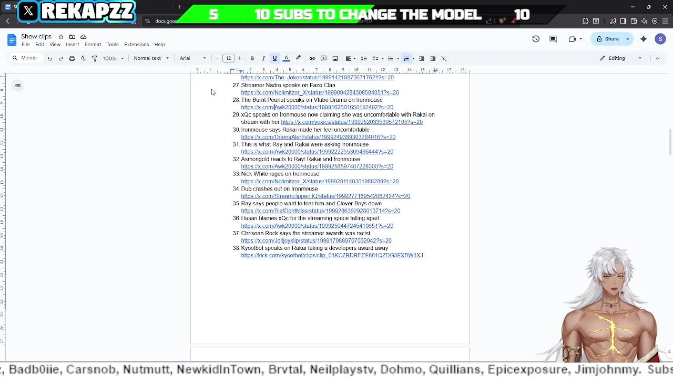This screenshot has height=378, width=673.
Task: Click the Insert link icon
Action: coord(312,58)
